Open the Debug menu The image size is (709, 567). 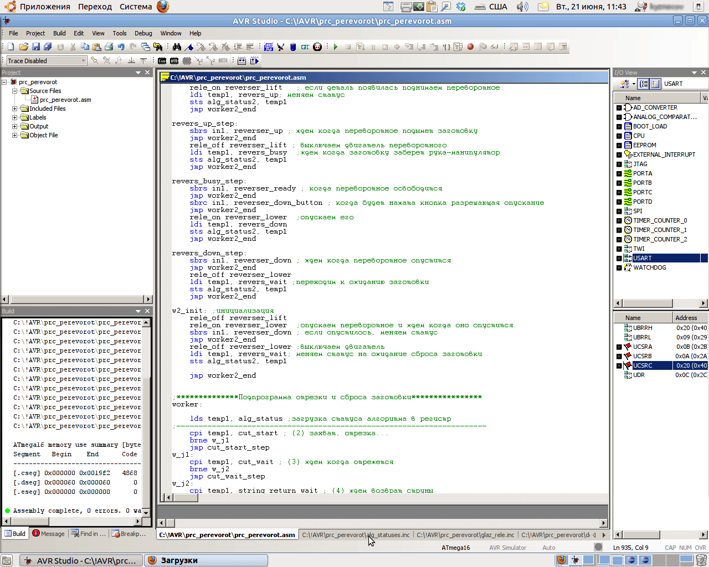[x=143, y=33]
